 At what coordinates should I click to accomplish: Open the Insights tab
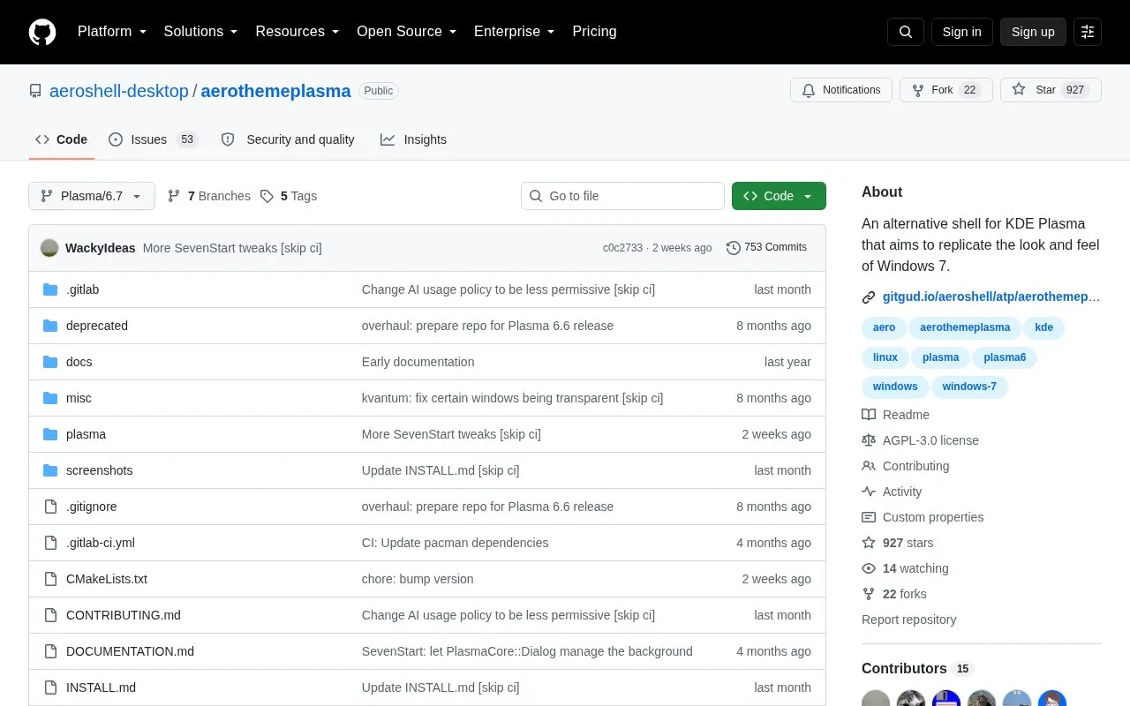[x=413, y=139]
